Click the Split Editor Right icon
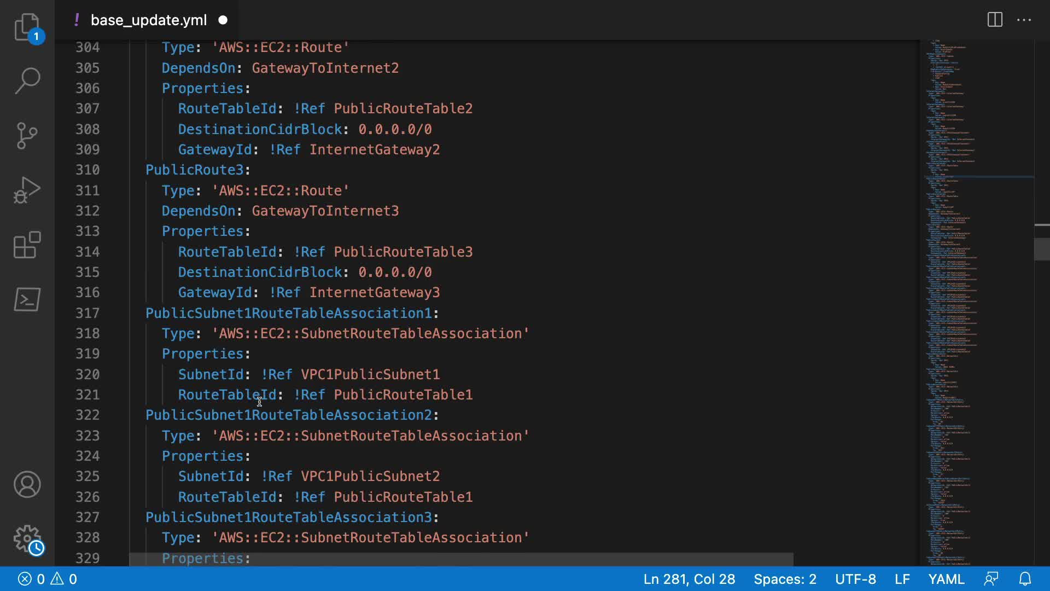Viewport: 1050px width, 591px height. coord(995,20)
